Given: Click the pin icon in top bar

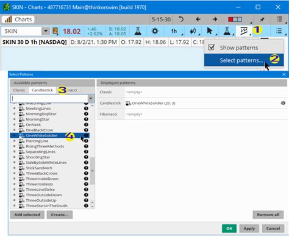Looking at the screenshot, I should pyautogui.click(x=262, y=19).
